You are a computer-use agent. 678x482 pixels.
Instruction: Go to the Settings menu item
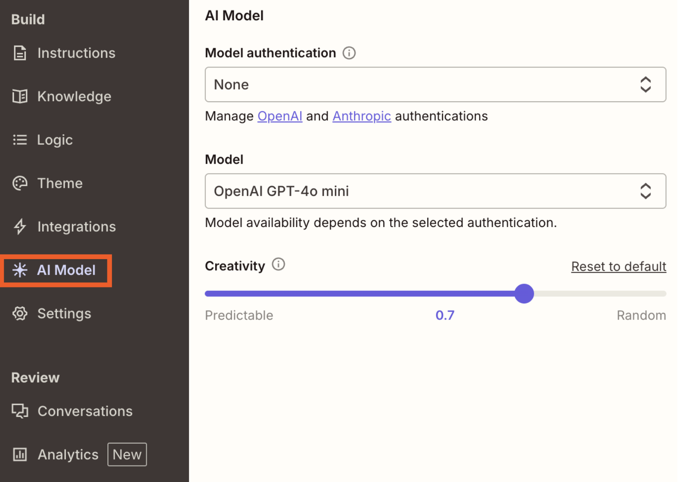[64, 314]
